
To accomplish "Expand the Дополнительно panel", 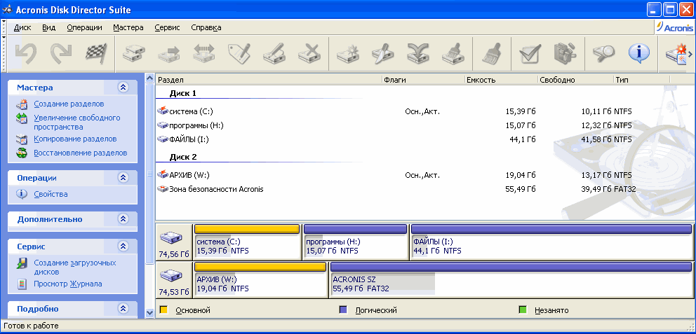I will pyautogui.click(x=123, y=219).
